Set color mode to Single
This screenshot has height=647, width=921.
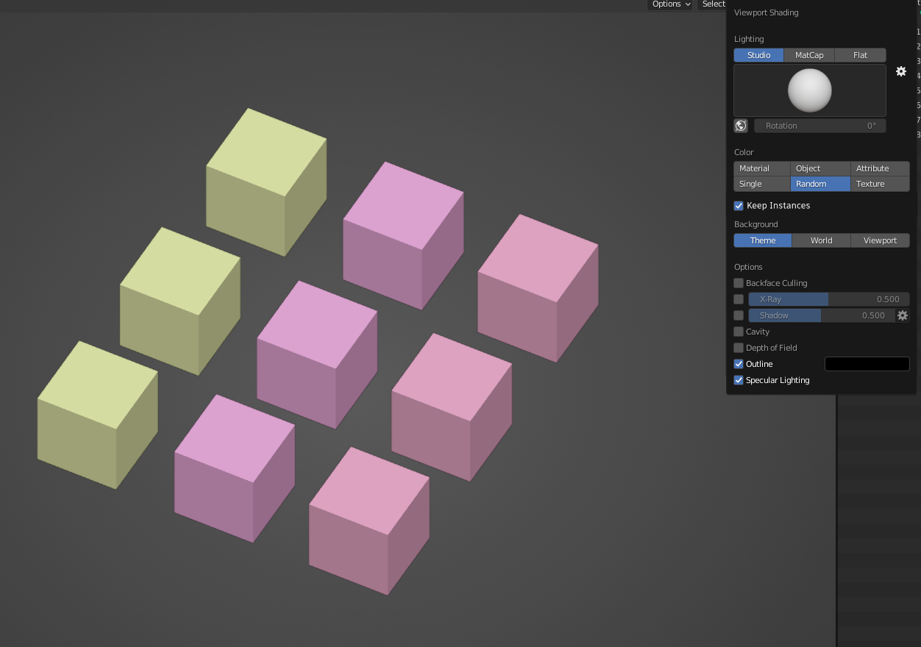(762, 184)
